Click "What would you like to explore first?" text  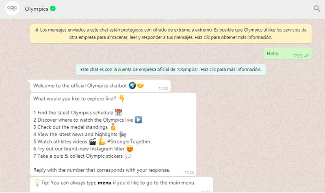click(75, 99)
